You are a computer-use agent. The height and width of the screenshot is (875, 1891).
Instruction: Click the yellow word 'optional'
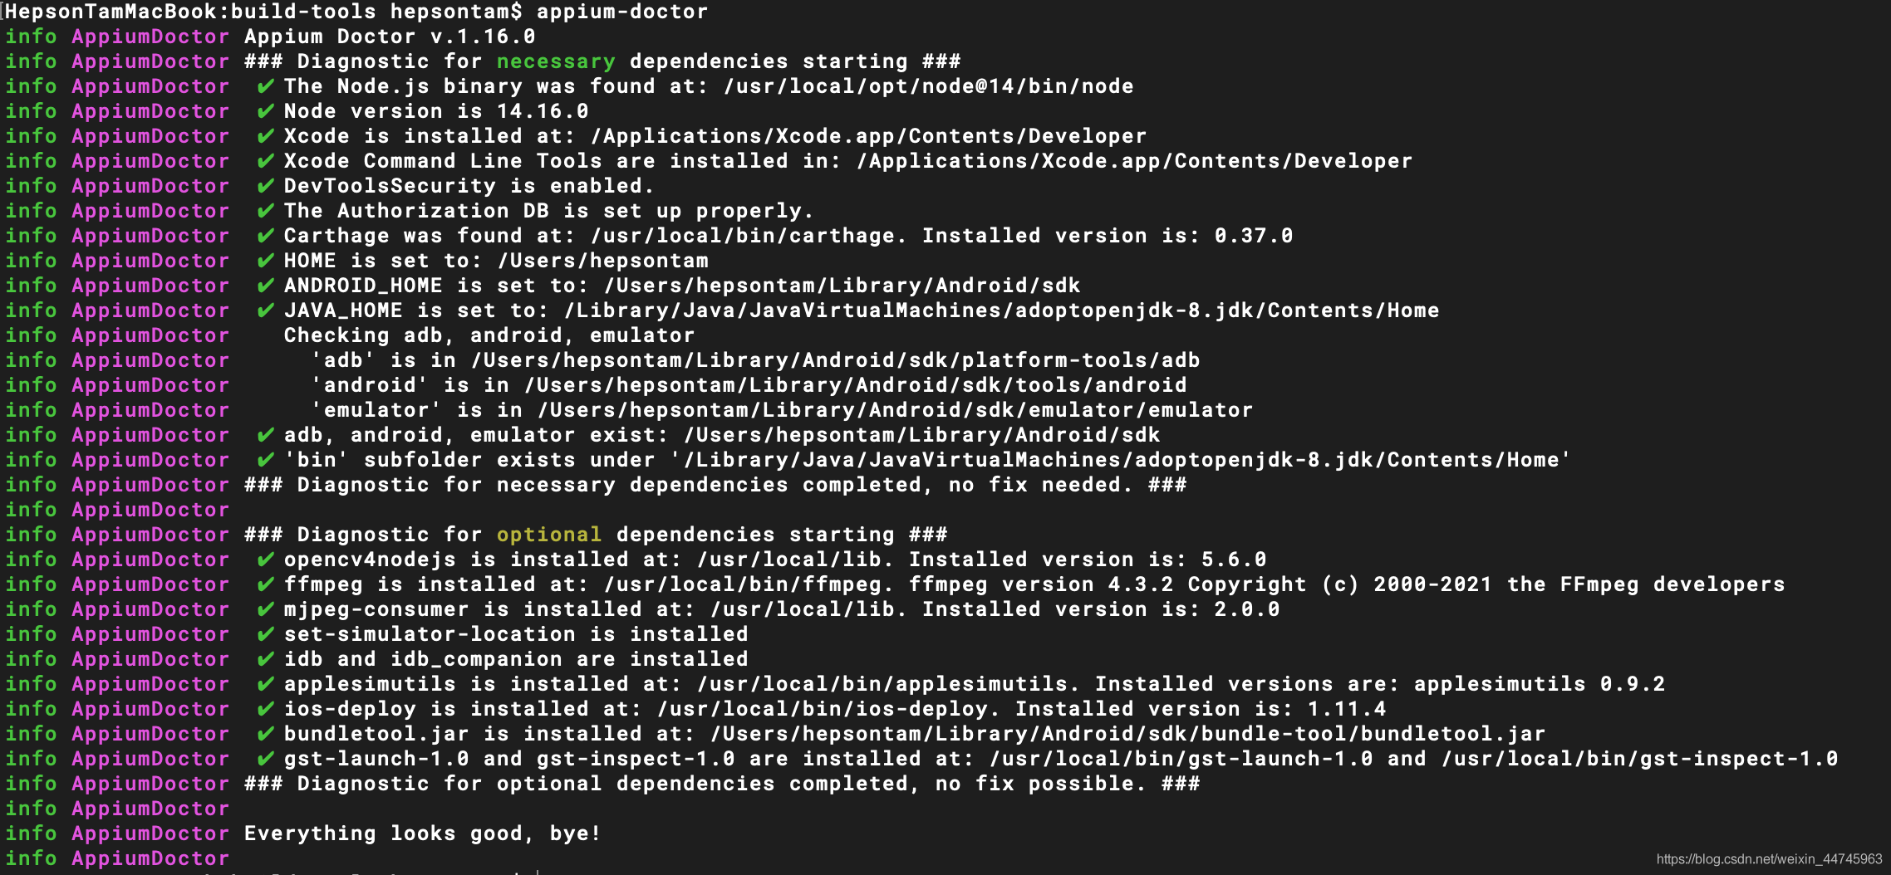549,535
